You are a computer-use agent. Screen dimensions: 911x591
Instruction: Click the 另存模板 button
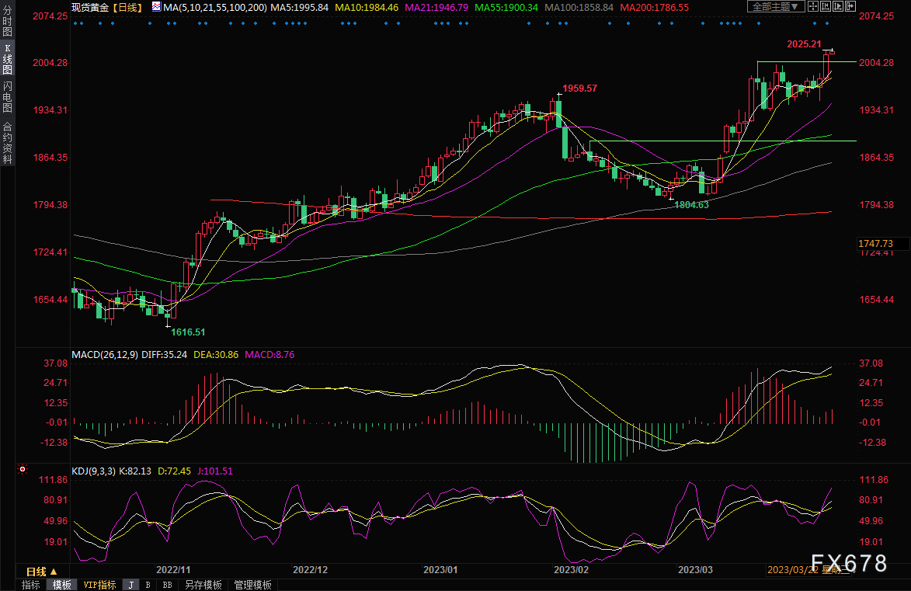pyautogui.click(x=203, y=585)
